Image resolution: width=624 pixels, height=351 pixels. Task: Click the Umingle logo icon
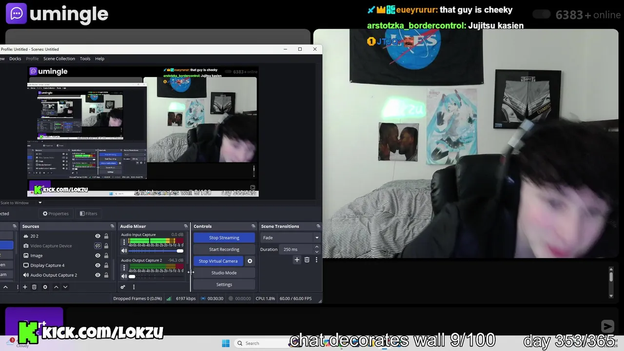coord(16,14)
